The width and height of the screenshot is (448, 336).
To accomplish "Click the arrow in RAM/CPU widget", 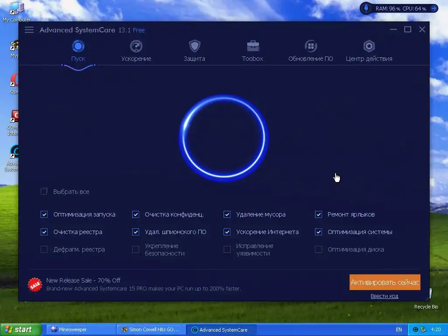I will pyautogui.click(x=434, y=8).
